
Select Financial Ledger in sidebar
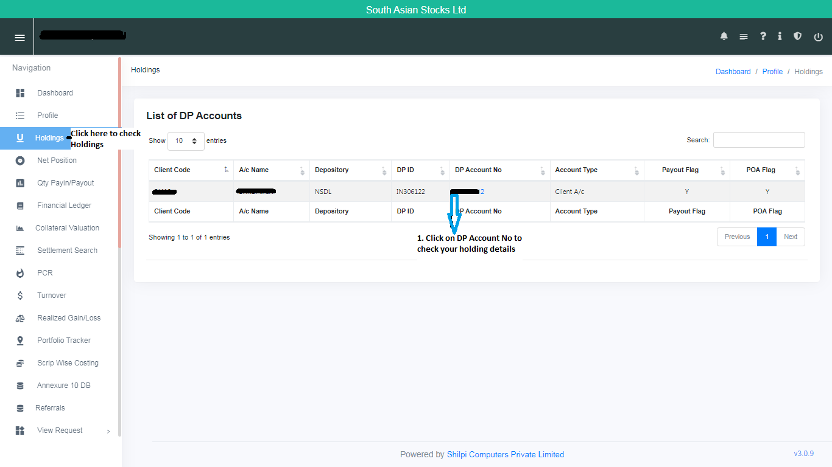[64, 206]
